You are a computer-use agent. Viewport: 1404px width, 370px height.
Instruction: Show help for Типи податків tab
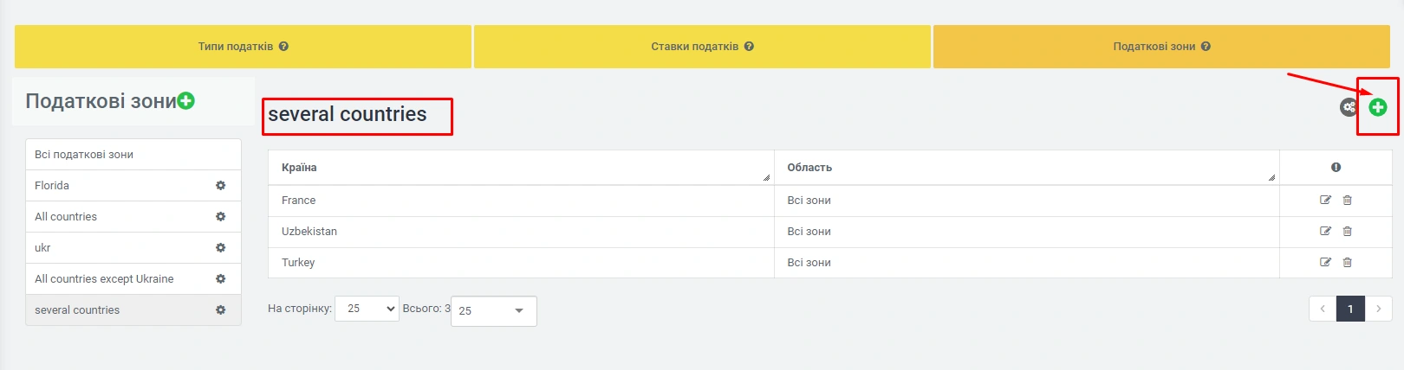point(283,47)
